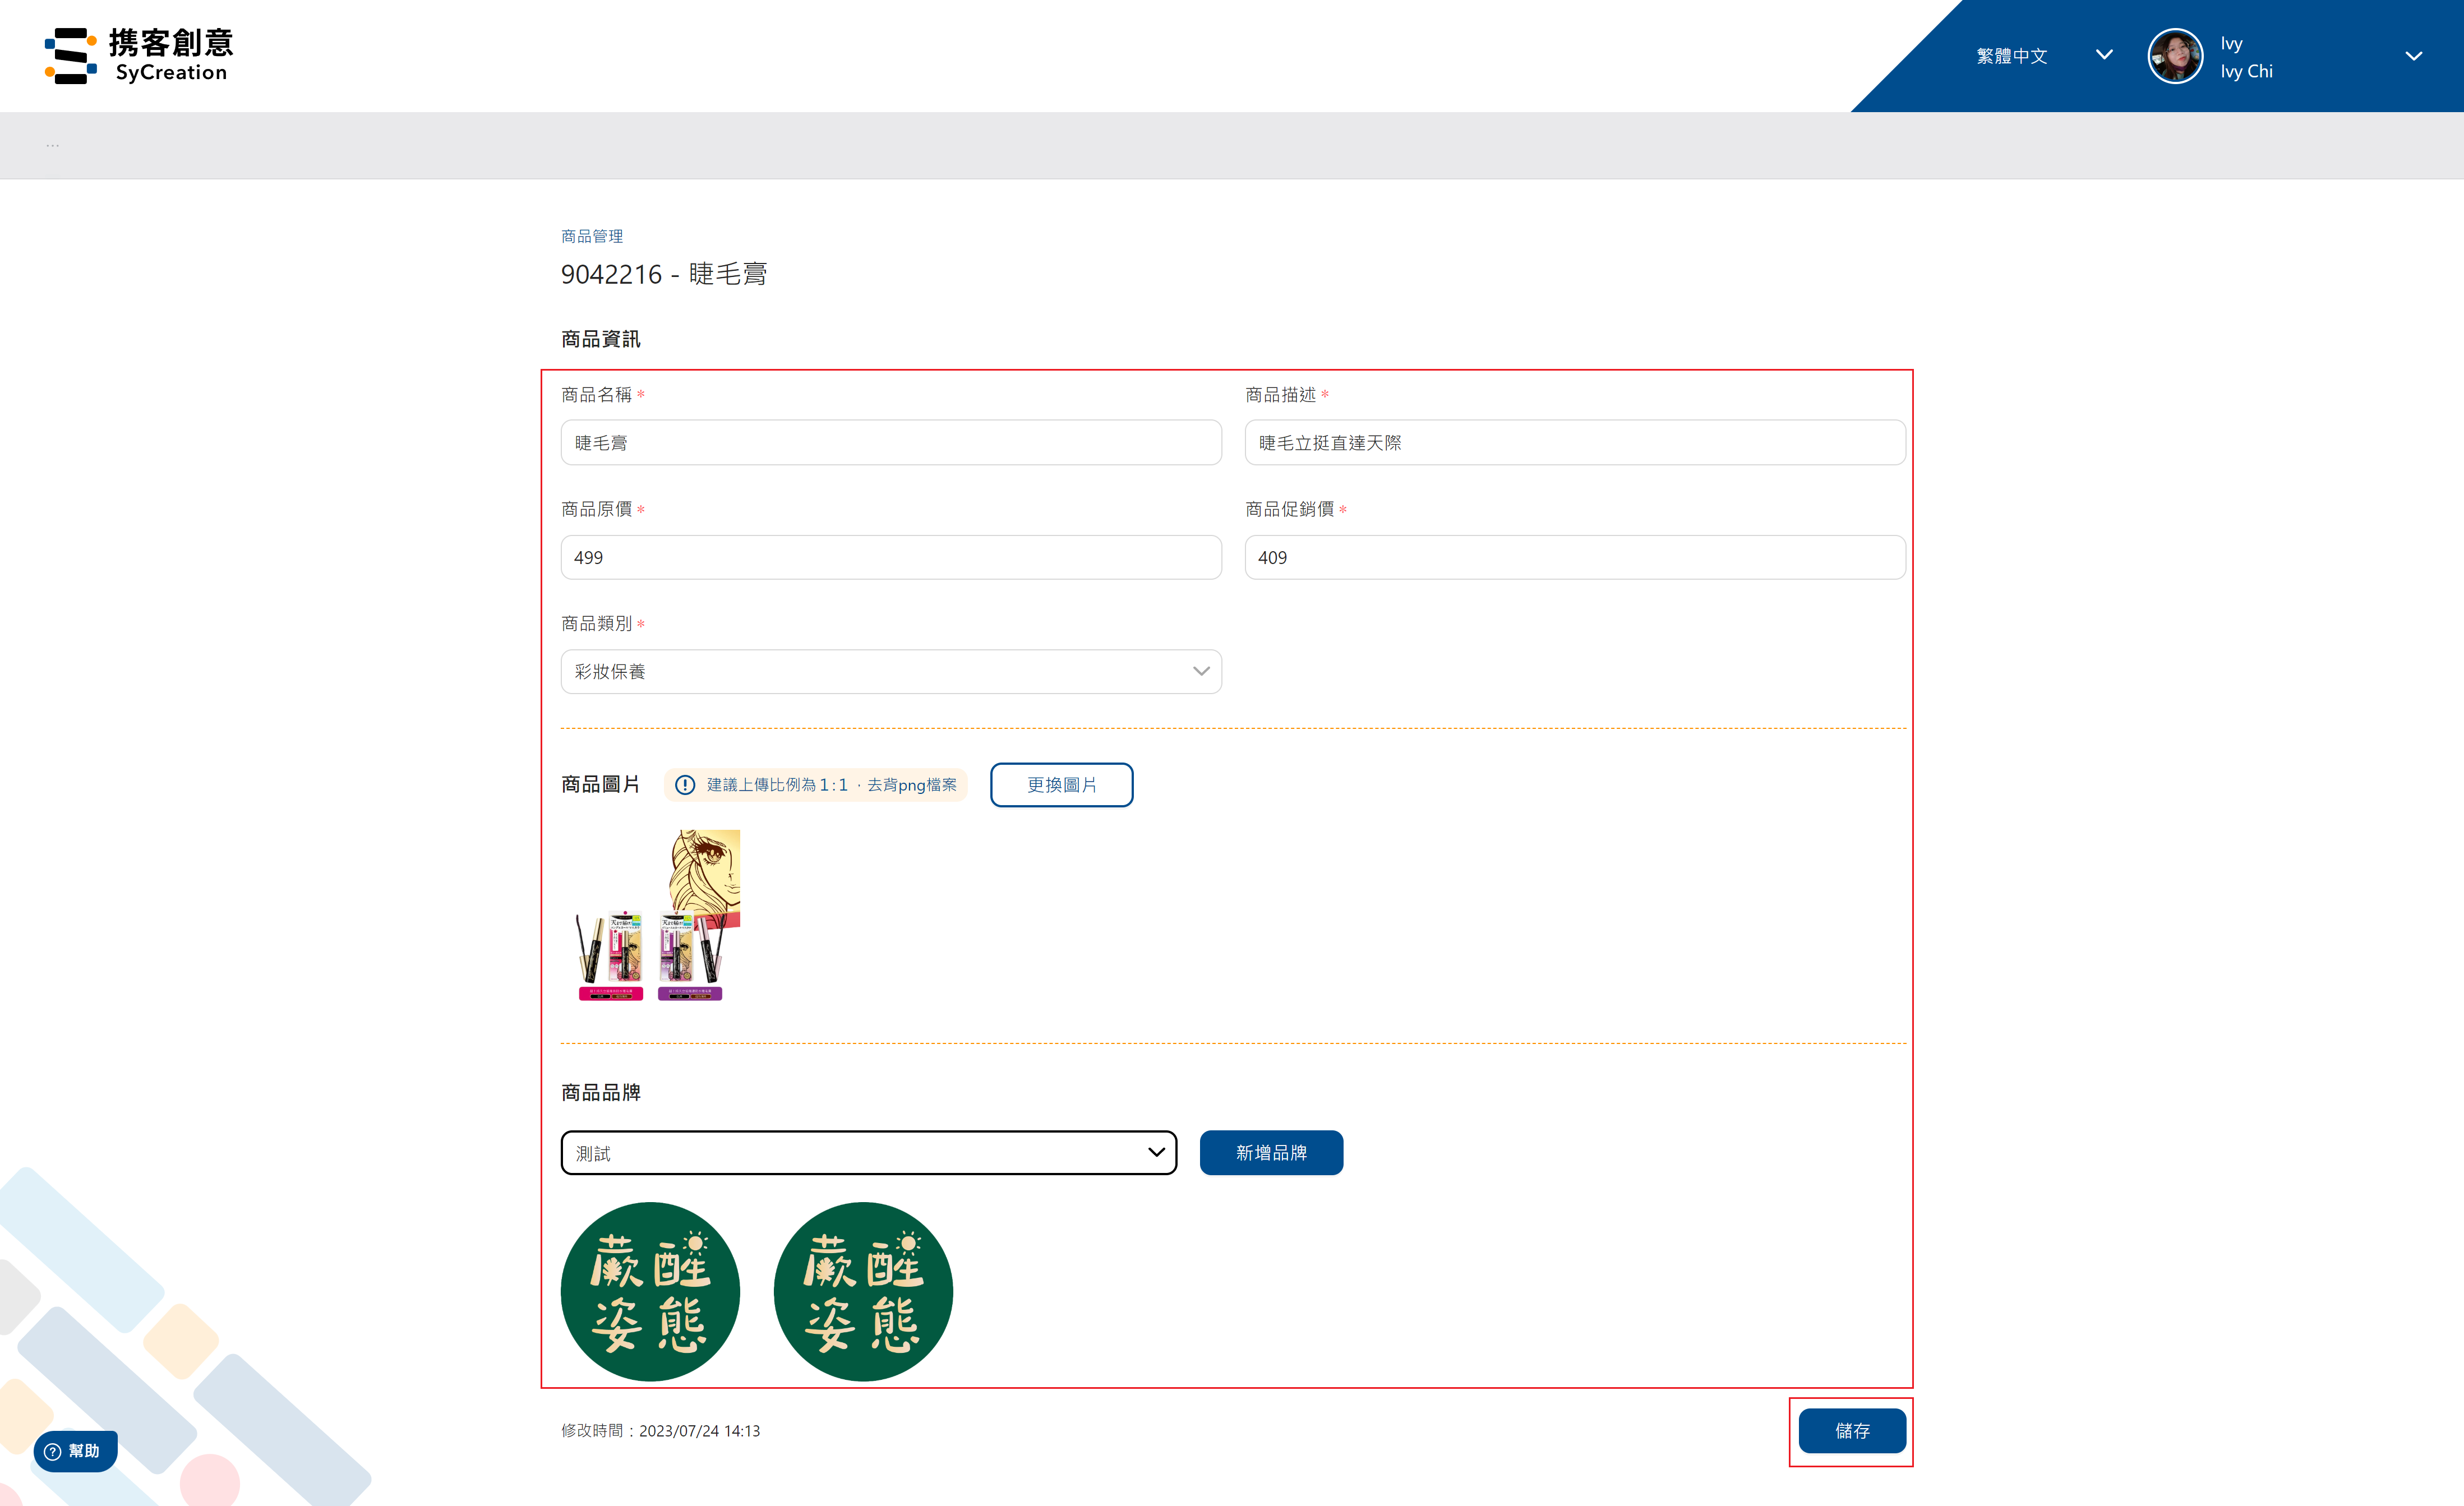The width and height of the screenshot is (2464, 1506).
Task: Click the first green brand logo
Action: point(650,1291)
